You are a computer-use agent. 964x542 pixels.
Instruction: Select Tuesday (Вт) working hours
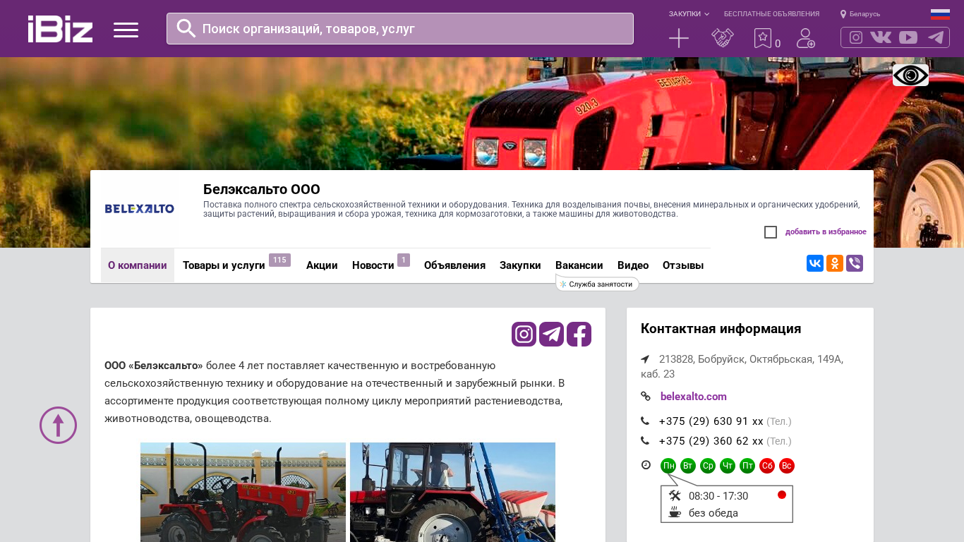tap(688, 466)
